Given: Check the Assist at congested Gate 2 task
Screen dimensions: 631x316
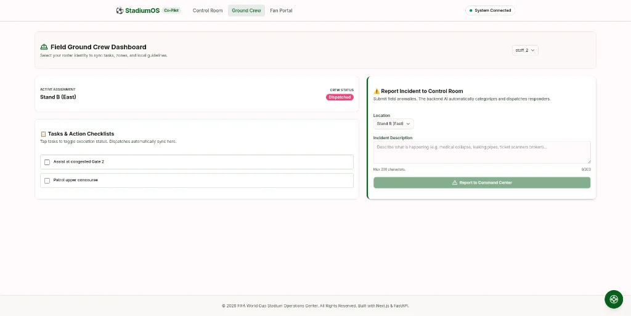Looking at the screenshot, I should 47,162.
